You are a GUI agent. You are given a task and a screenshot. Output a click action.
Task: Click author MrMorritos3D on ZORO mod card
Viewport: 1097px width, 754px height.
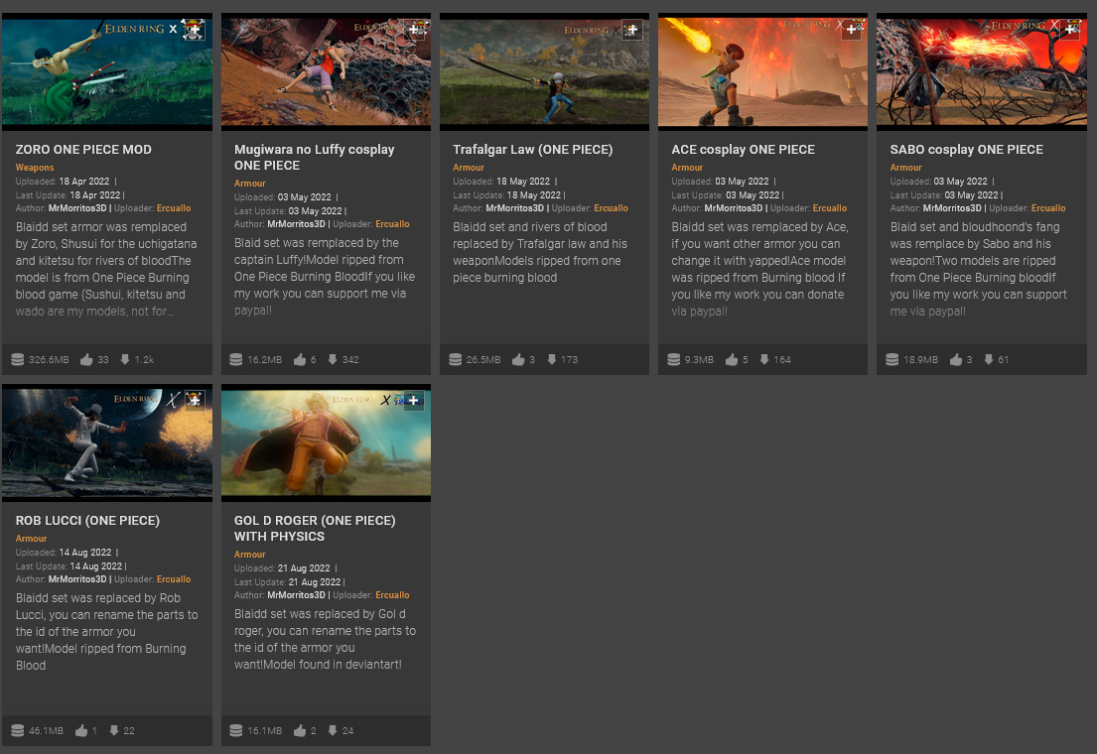click(77, 208)
